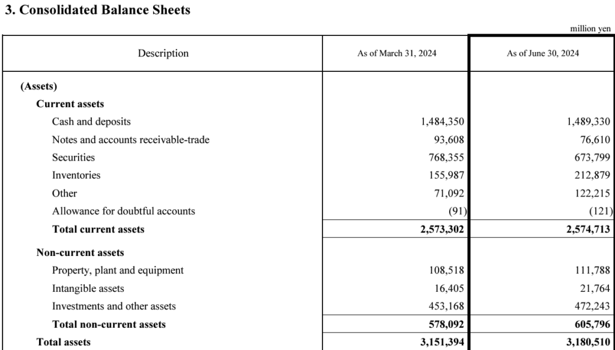
Task: Select the Securities row label
Action: [x=73, y=158]
